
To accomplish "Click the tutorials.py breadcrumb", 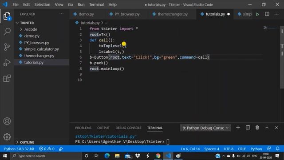I will point(90,23).
